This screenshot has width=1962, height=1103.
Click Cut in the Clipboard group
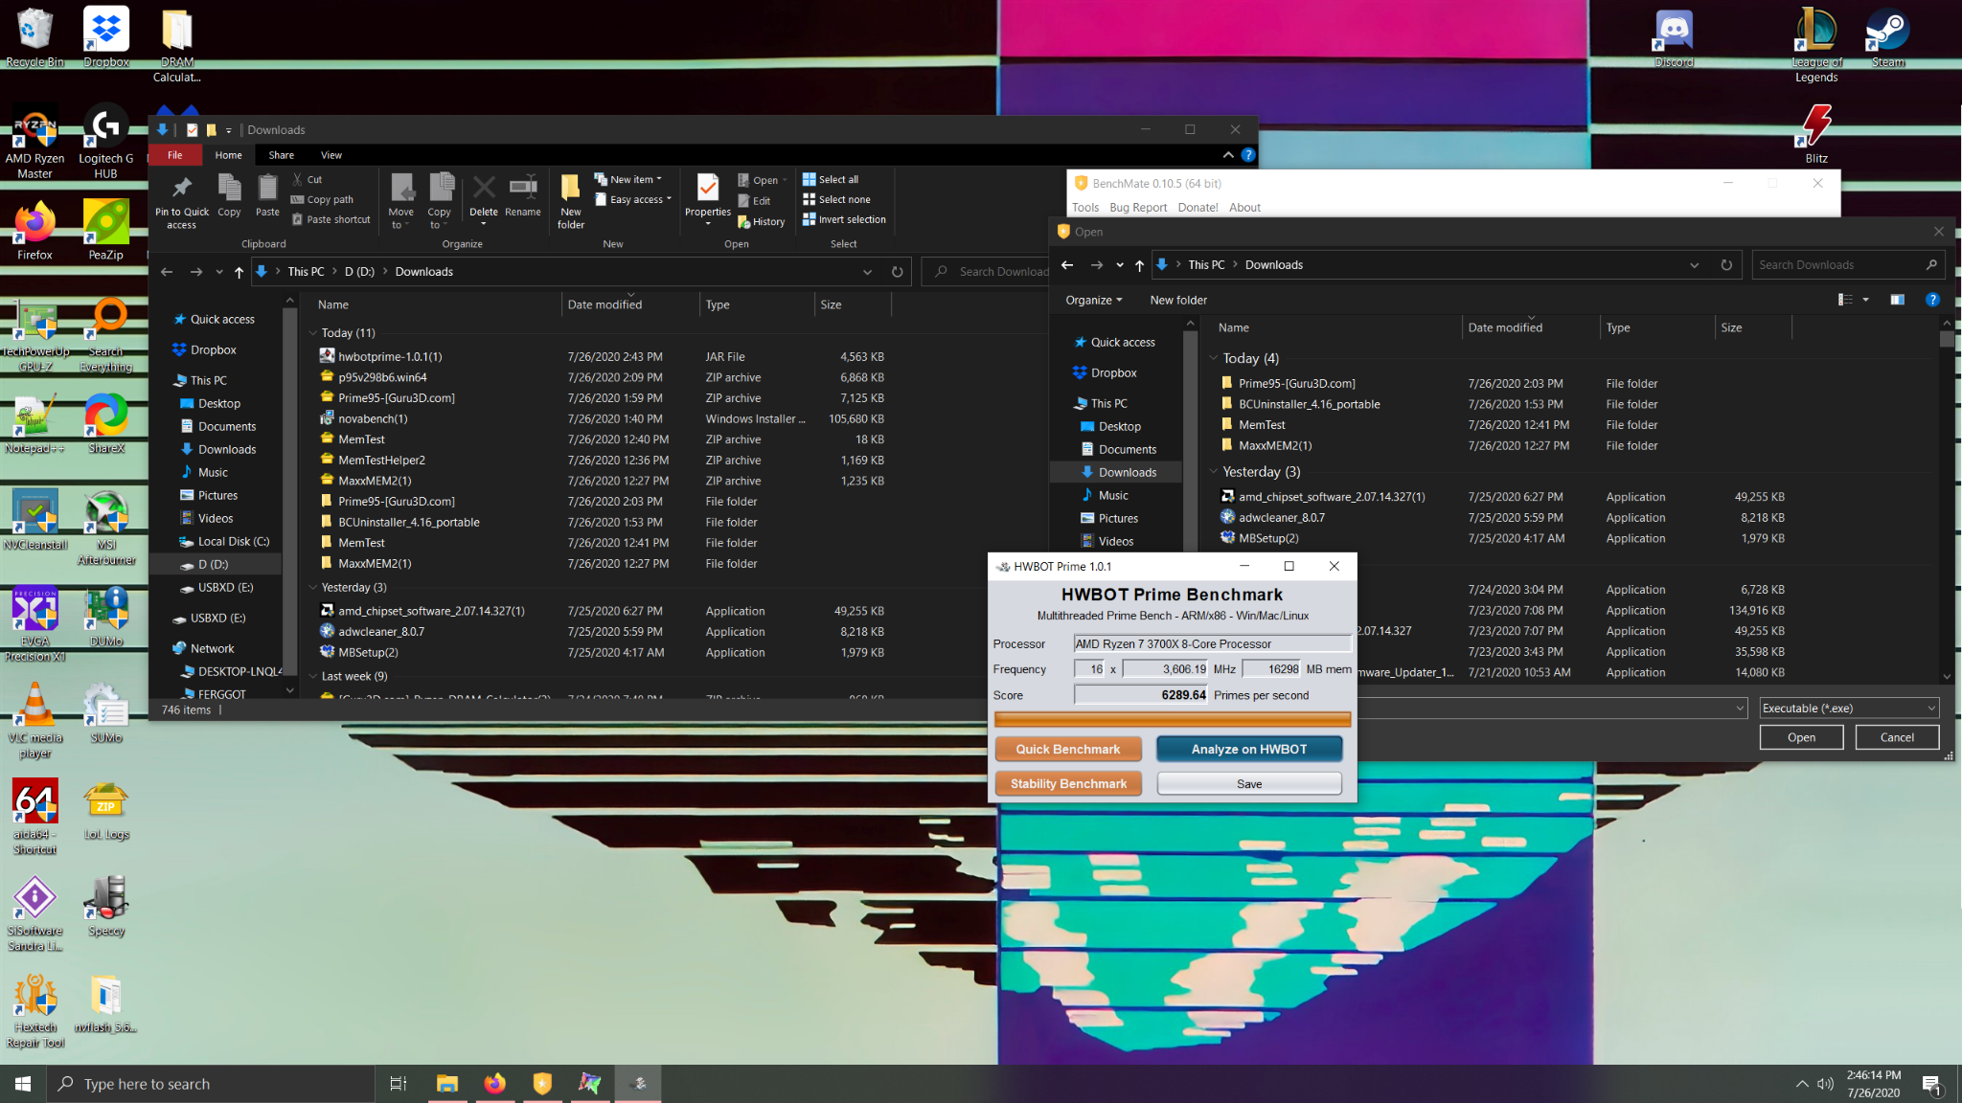click(x=307, y=179)
